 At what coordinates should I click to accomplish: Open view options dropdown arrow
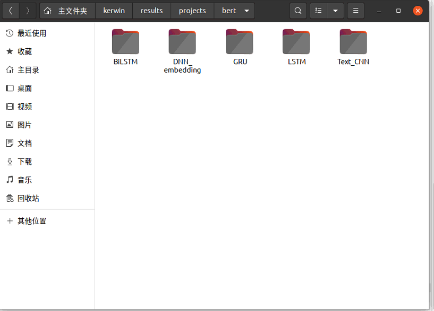pyautogui.click(x=335, y=11)
